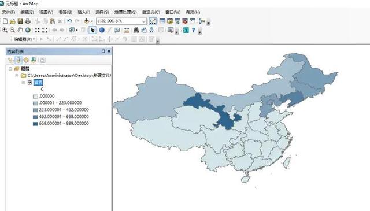Open the ModelBuilder window icon

point(202,21)
